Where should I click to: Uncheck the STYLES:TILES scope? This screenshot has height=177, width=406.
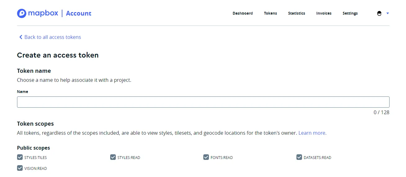click(x=20, y=157)
